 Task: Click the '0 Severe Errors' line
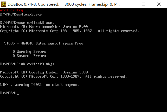point(29,56)
